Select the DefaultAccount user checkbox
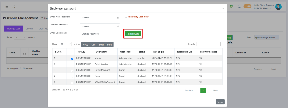The width and height of the screenshot is (288, 108). 72,71
